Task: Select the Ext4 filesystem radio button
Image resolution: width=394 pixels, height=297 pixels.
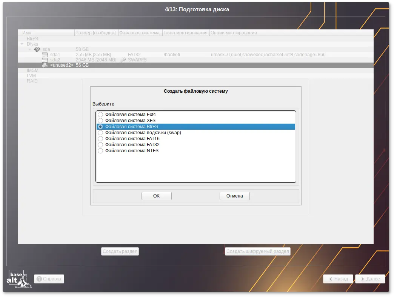Action: pyautogui.click(x=100, y=115)
